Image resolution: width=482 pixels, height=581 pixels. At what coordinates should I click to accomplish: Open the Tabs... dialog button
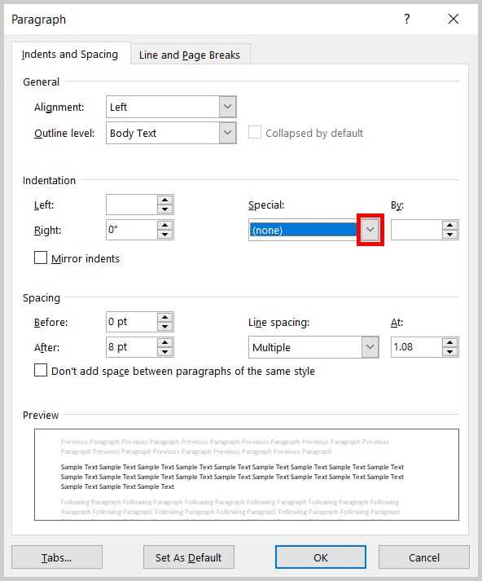pos(57,557)
